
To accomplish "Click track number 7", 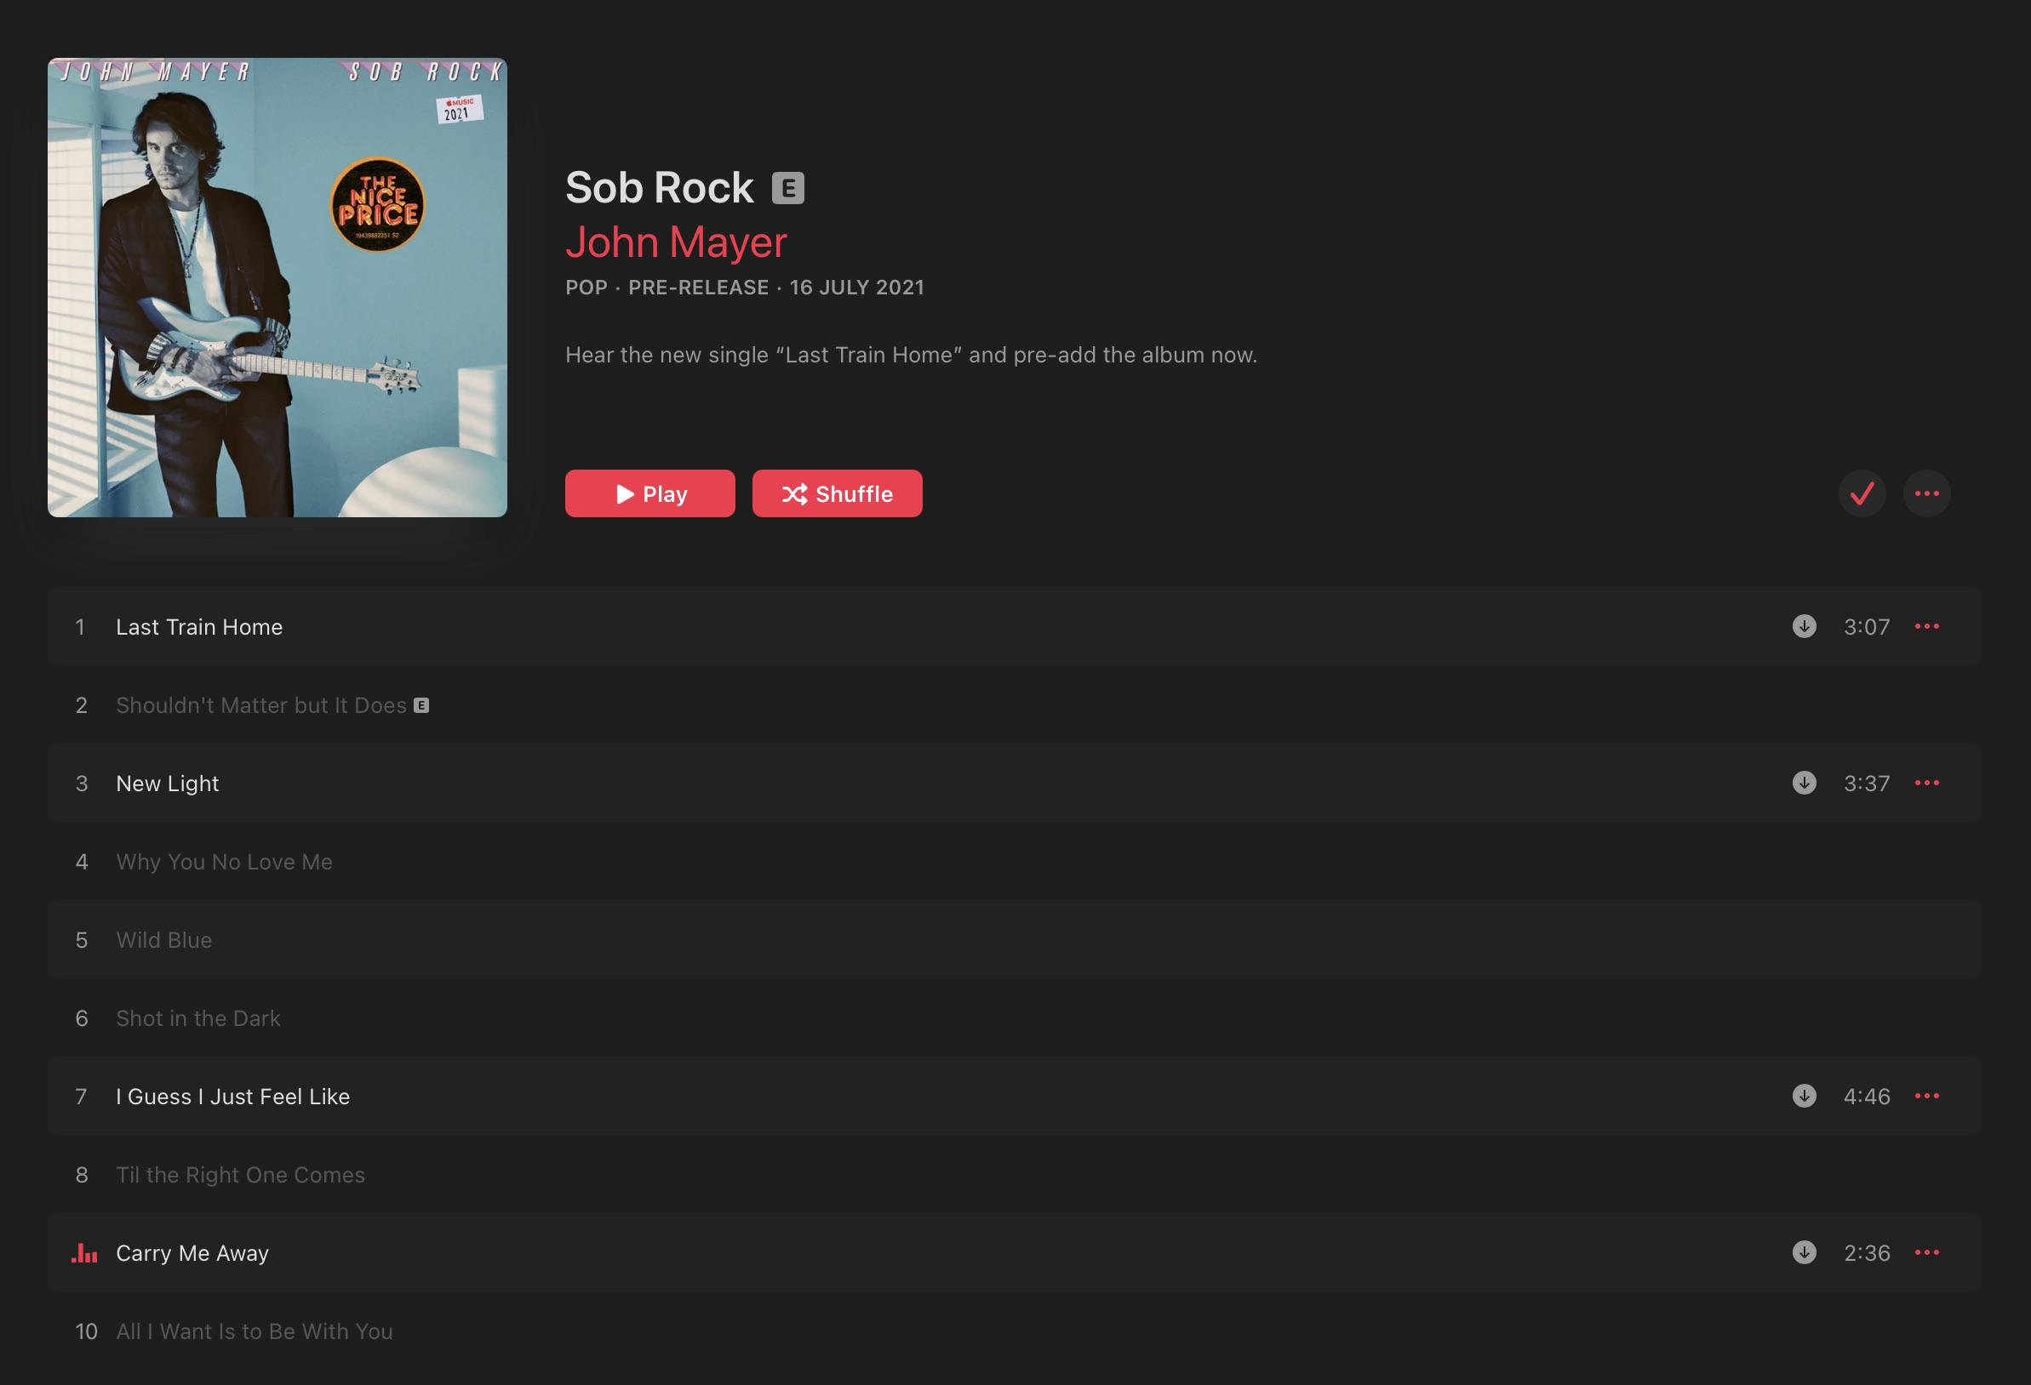I will click(x=81, y=1096).
